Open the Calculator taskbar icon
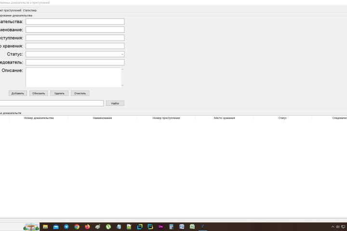Screen dimensions: 347x231 click(x=171, y=227)
